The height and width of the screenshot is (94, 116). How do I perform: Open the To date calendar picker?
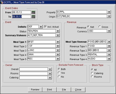click(x=33, y=17)
